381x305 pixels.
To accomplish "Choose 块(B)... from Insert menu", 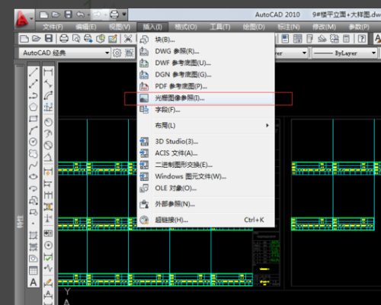I will pos(206,40).
